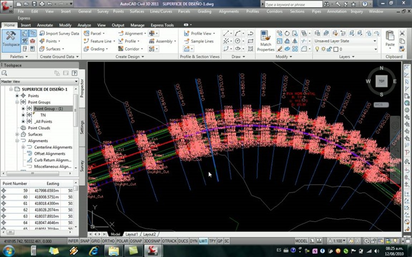Click the Star favorites icon in title bar

click(354, 4)
